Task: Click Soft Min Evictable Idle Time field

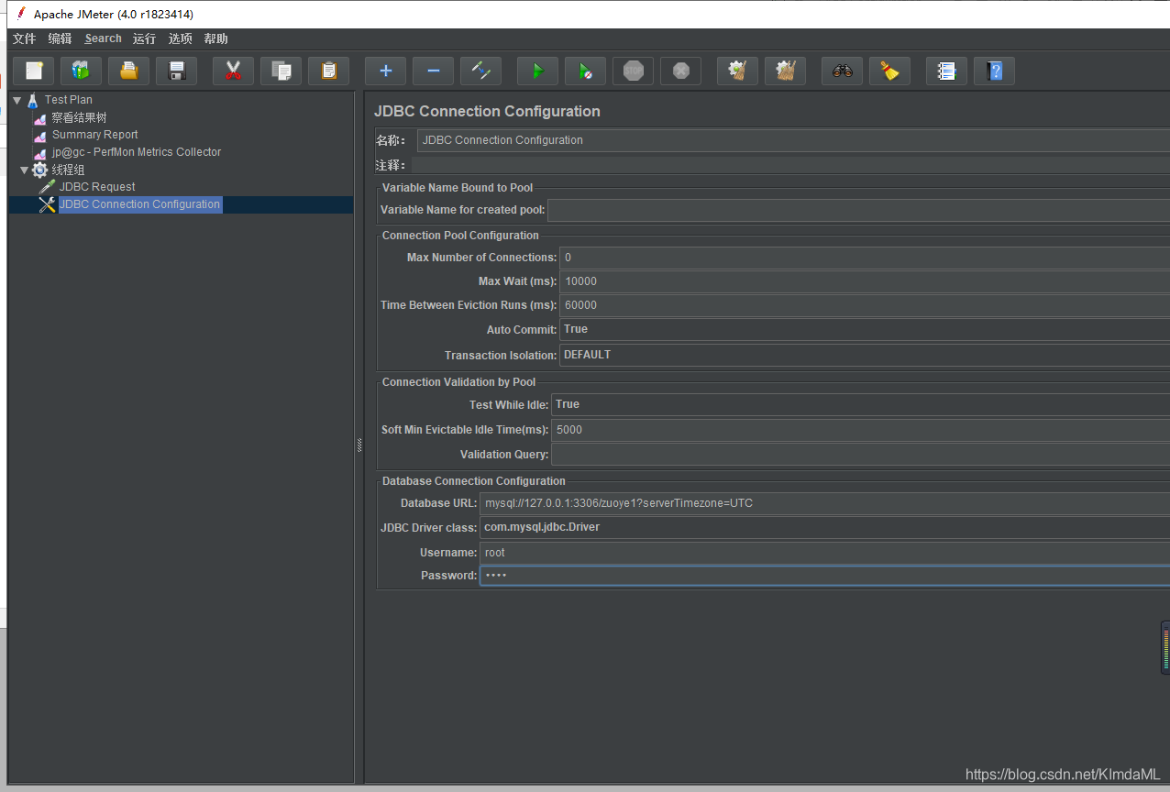Action: point(860,430)
